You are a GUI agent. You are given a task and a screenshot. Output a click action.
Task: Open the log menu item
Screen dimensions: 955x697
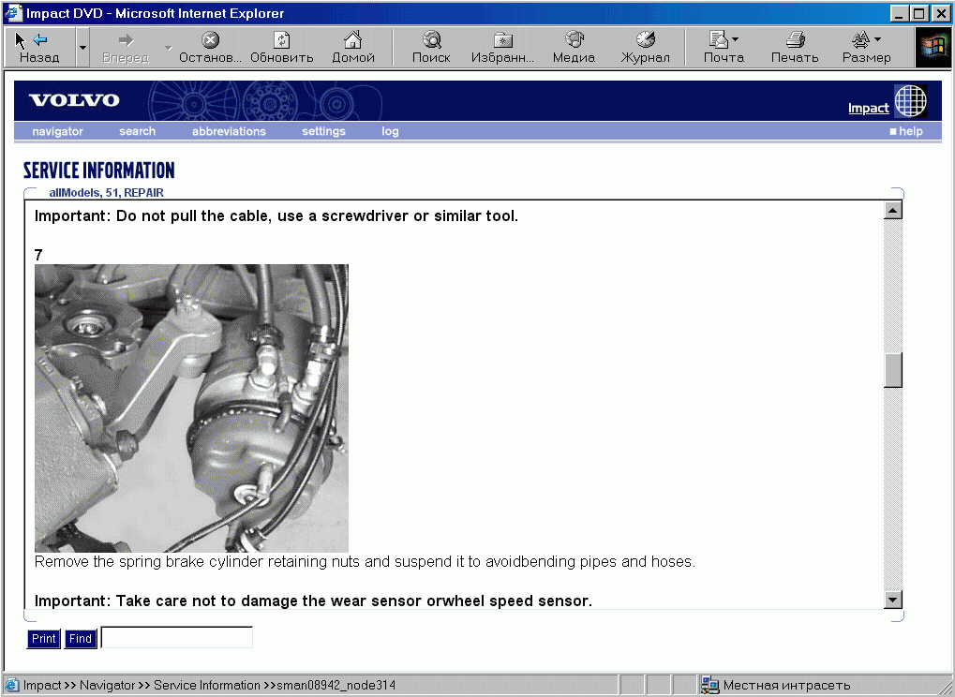390,131
